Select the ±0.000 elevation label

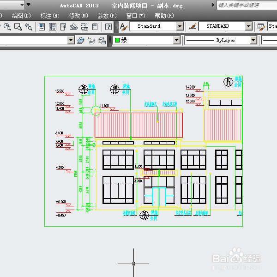tap(61, 202)
